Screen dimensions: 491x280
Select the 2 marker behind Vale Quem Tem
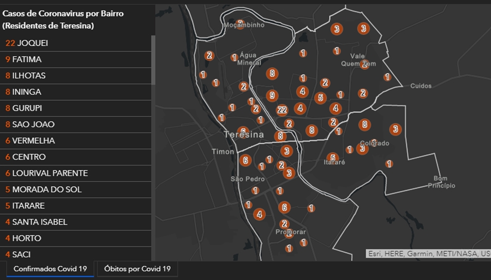coord(364,64)
